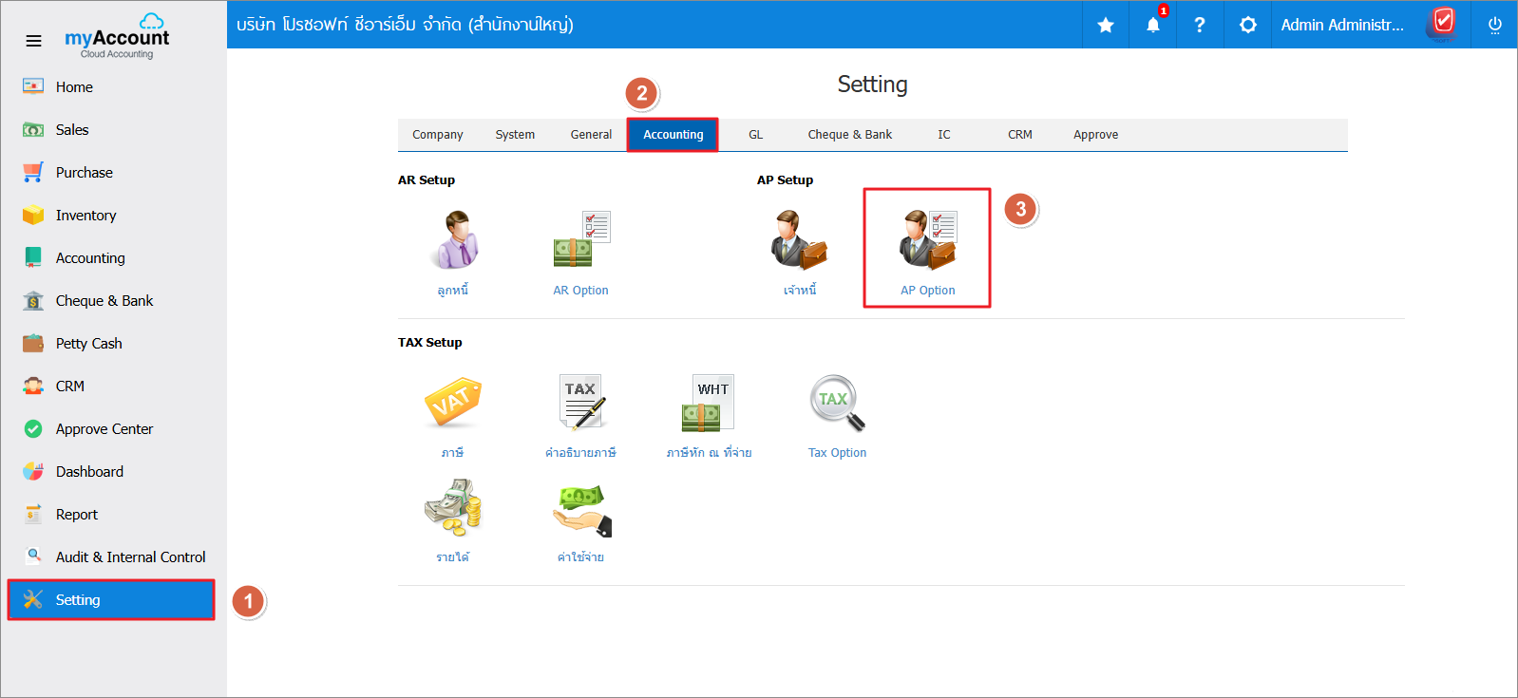Open Purchase in the sidebar
Screen dimensions: 1518x698
click(84, 173)
